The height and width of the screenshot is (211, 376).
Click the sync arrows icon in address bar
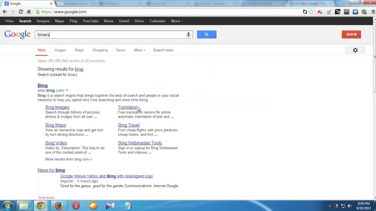(x=305, y=12)
